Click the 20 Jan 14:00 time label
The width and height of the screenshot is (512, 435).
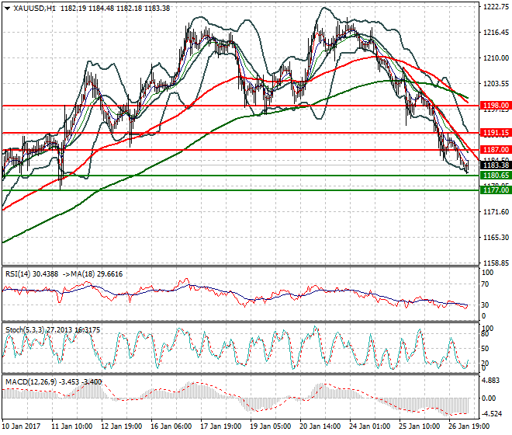coord(320,426)
